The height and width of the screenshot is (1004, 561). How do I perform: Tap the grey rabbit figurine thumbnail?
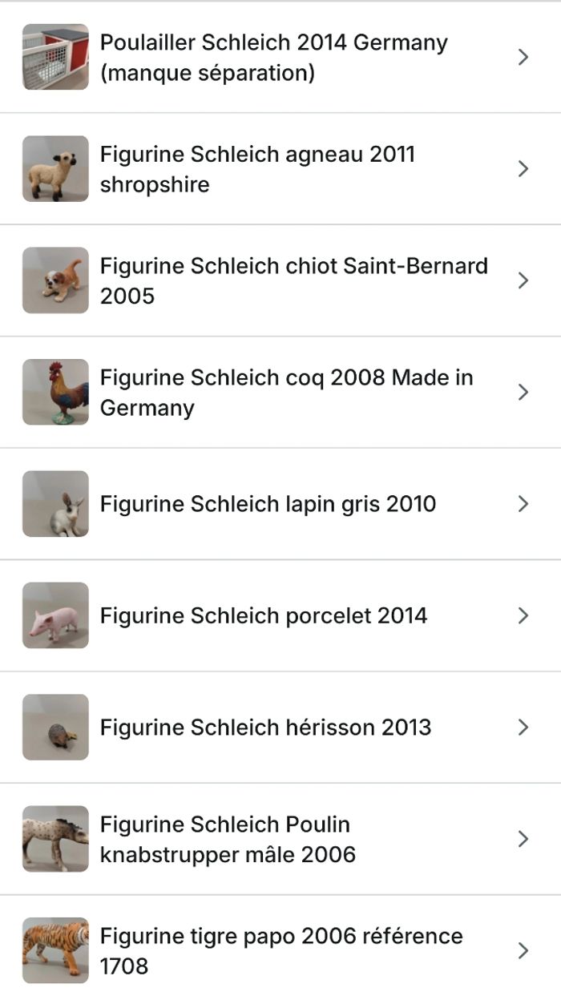(55, 504)
